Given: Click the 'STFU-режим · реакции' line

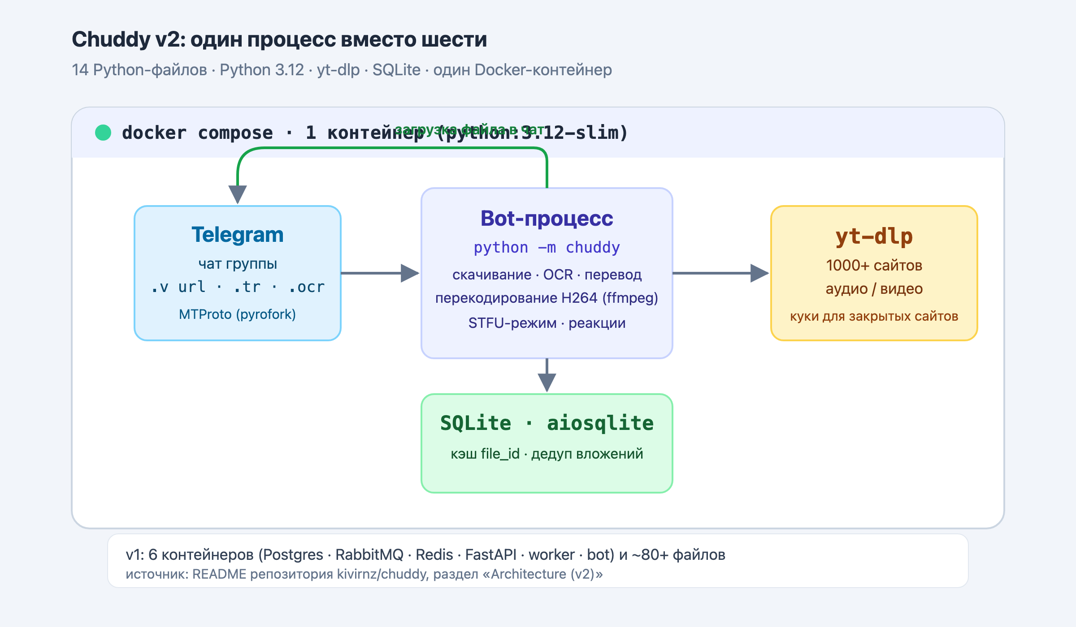Looking at the screenshot, I should pos(547,323).
